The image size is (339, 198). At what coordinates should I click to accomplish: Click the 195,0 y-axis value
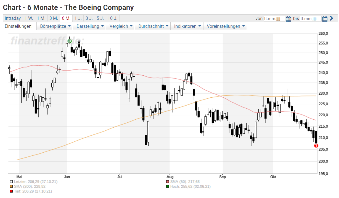(323, 174)
